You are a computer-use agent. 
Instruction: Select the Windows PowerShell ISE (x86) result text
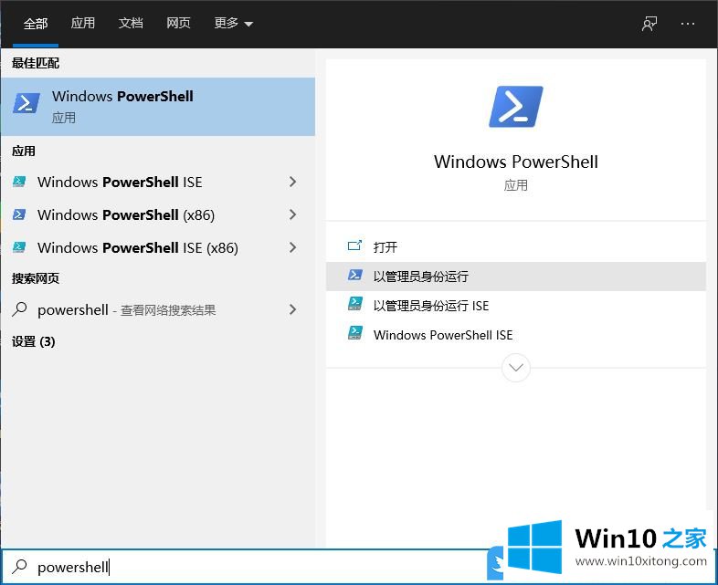point(138,248)
